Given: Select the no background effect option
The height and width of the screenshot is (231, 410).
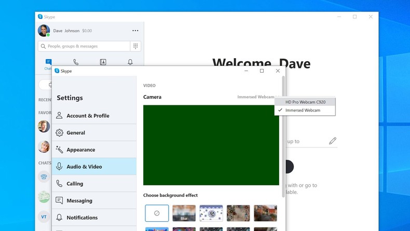Looking at the screenshot, I should [157, 213].
